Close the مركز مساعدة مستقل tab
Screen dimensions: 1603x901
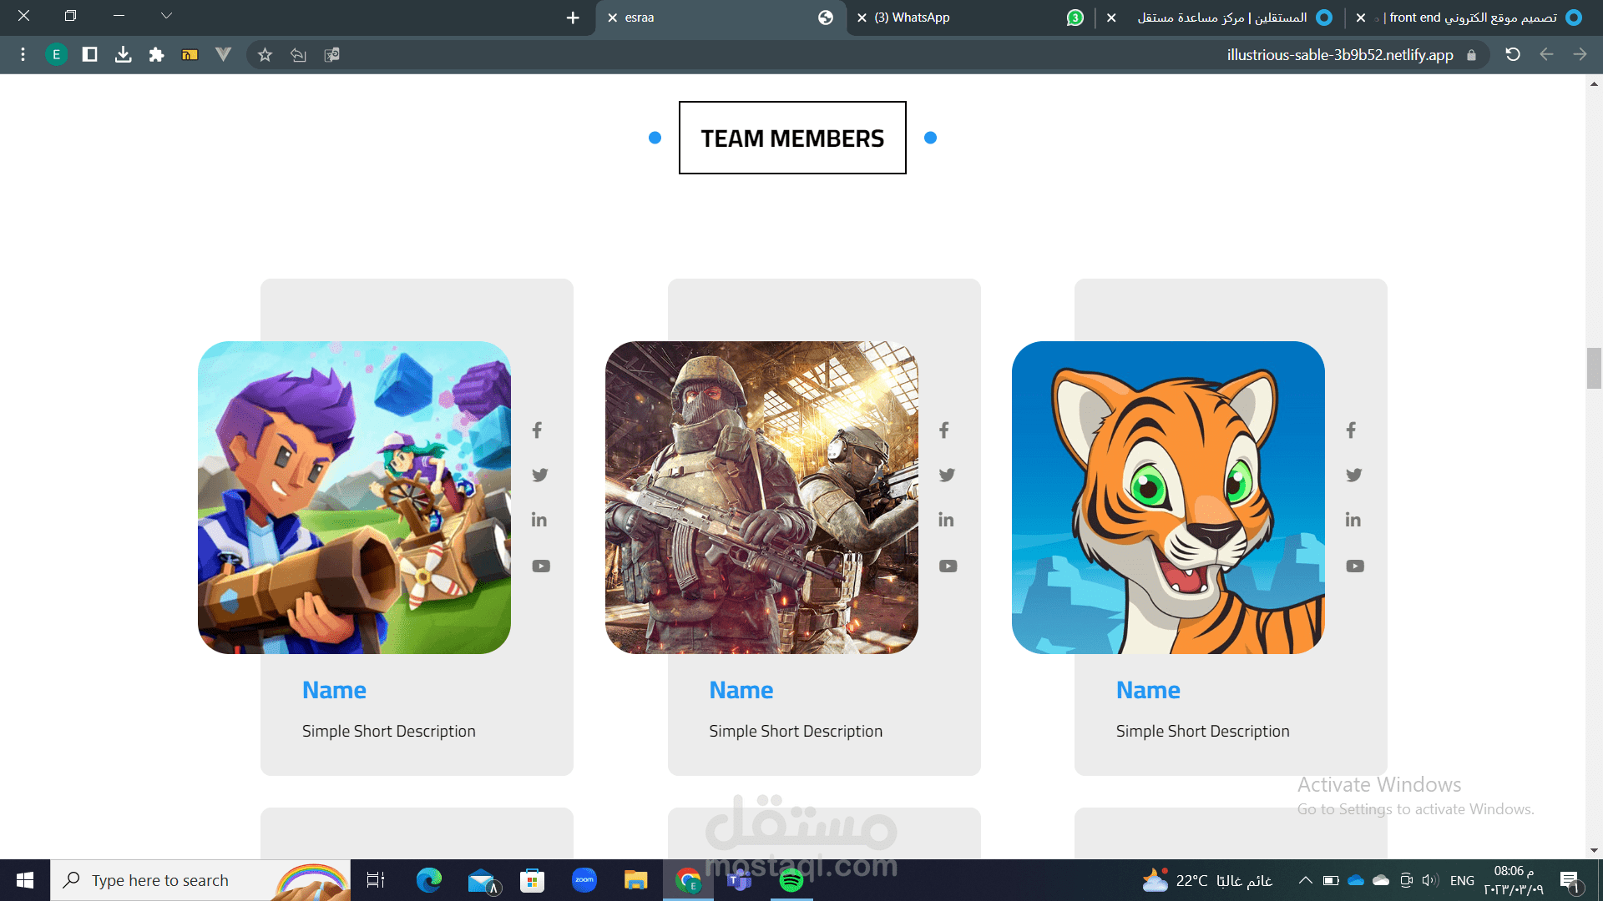(1111, 18)
